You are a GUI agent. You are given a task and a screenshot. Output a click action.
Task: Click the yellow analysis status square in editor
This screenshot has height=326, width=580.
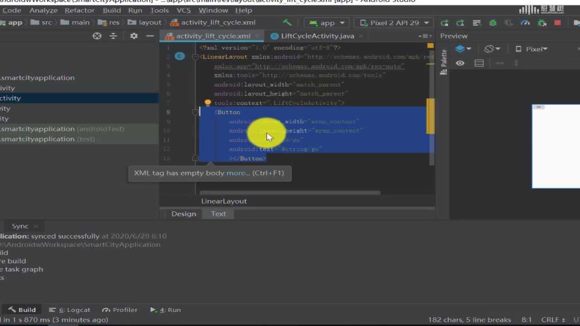coord(430,46)
